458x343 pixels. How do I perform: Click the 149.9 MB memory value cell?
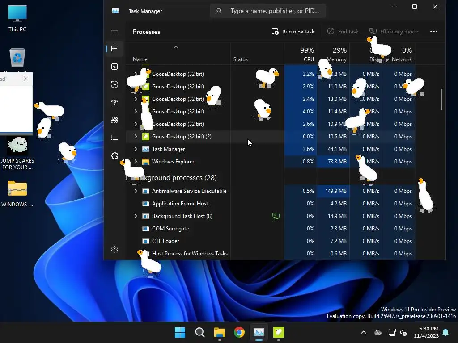(x=333, y=191)
